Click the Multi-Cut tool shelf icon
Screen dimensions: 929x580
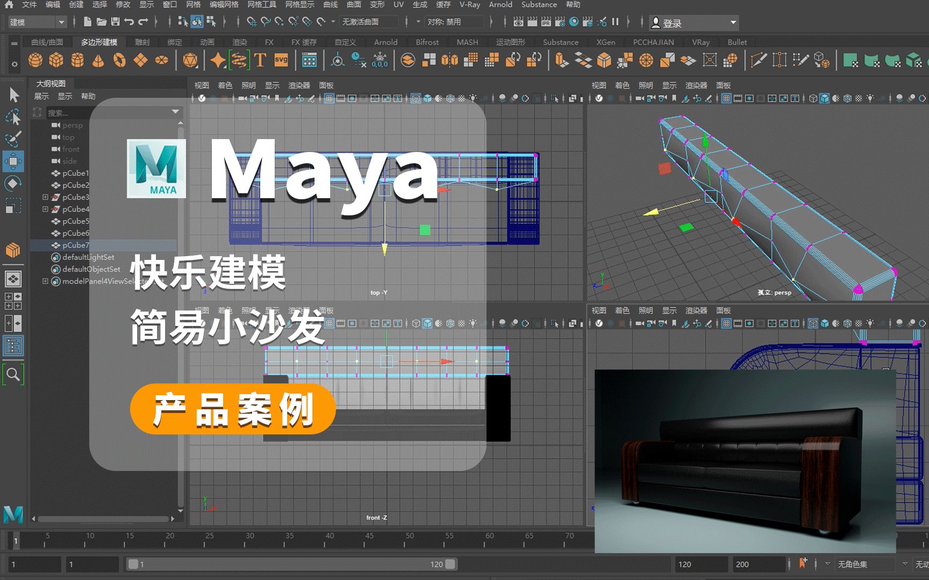[759, 60]
